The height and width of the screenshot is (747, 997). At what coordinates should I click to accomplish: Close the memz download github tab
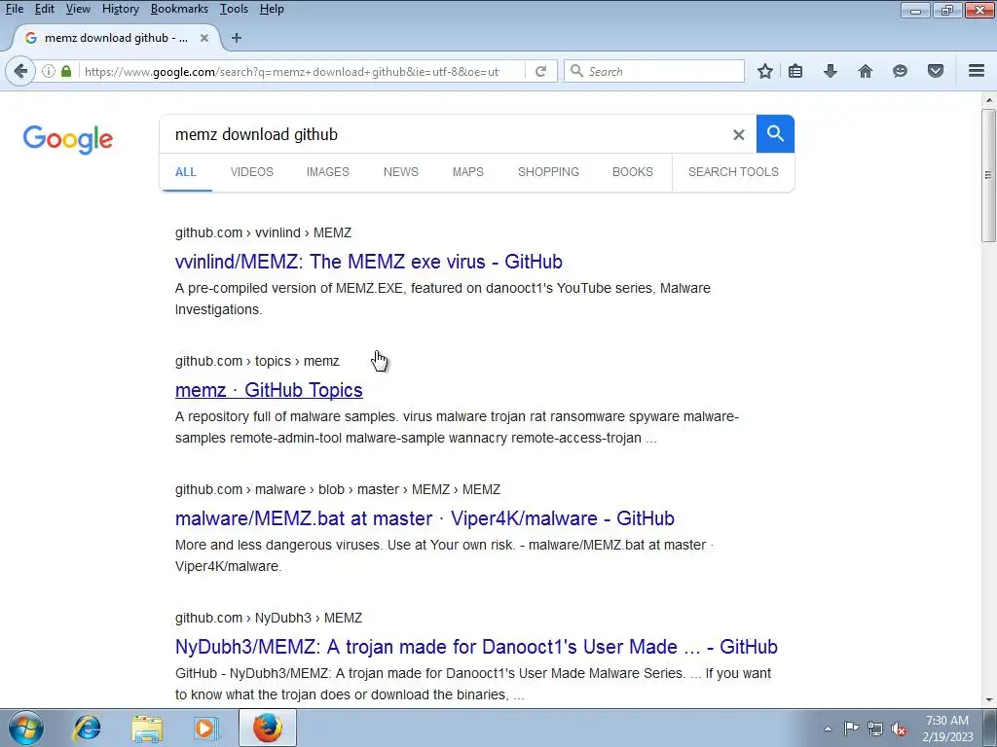click(x=204, y=38)
